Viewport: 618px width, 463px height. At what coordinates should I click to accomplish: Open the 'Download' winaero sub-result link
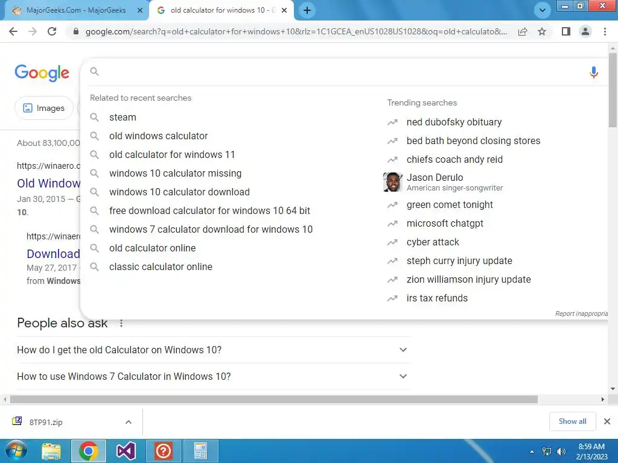point(53,254)
